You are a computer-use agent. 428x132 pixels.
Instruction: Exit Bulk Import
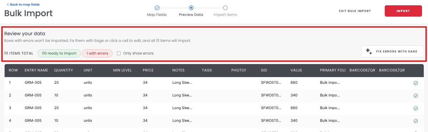pyautogui.click(x=355, y=11)
